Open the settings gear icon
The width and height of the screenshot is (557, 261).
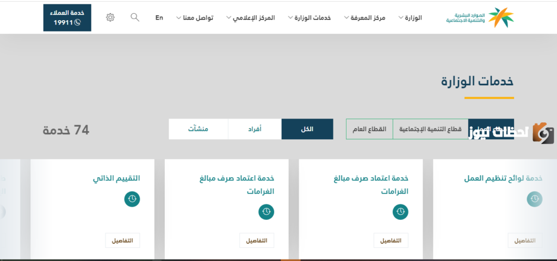pos(110,17)
